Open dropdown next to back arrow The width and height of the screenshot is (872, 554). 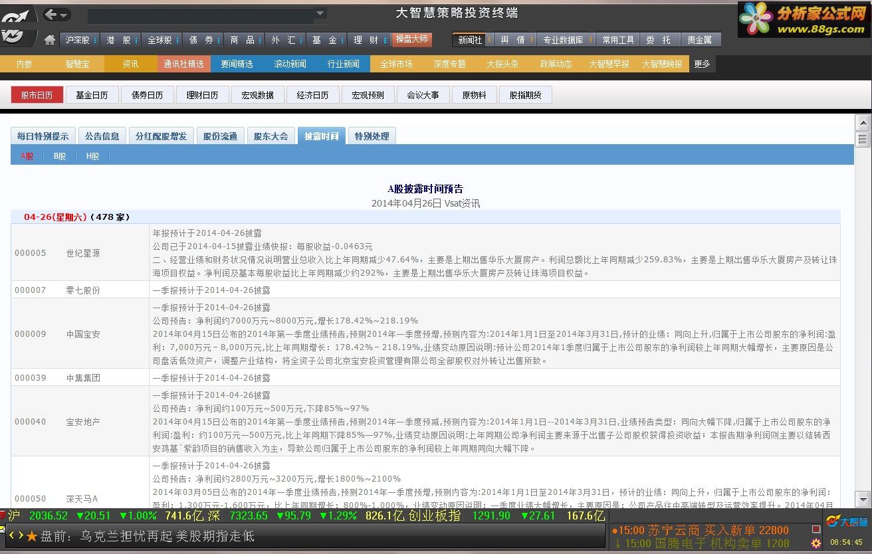64,14
